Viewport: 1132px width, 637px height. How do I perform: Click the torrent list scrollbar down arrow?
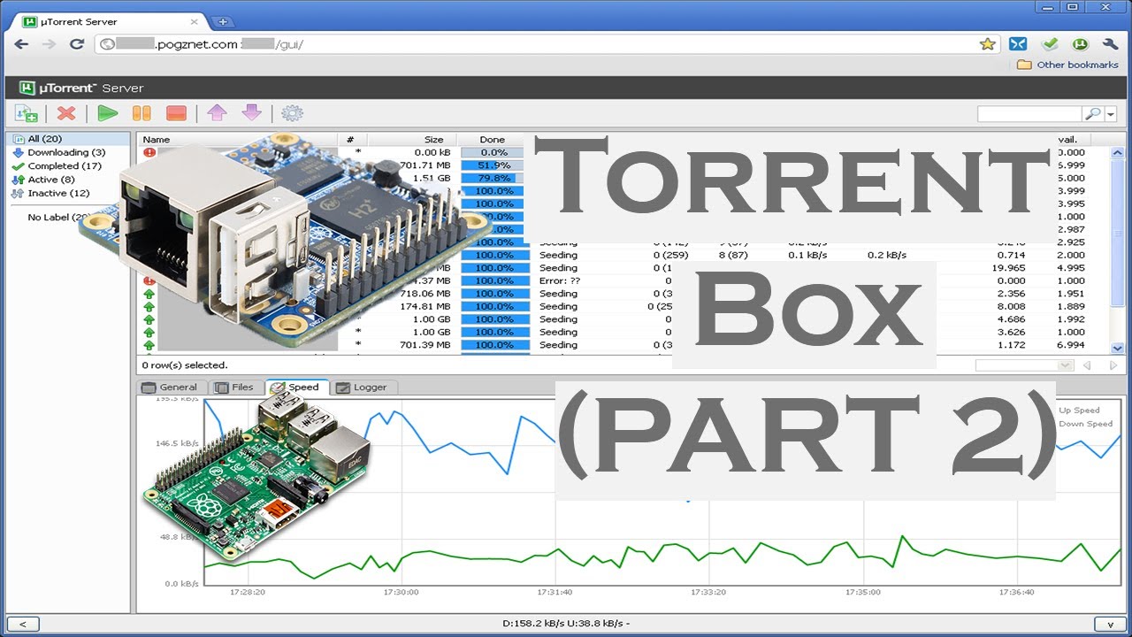point(1117,349)
